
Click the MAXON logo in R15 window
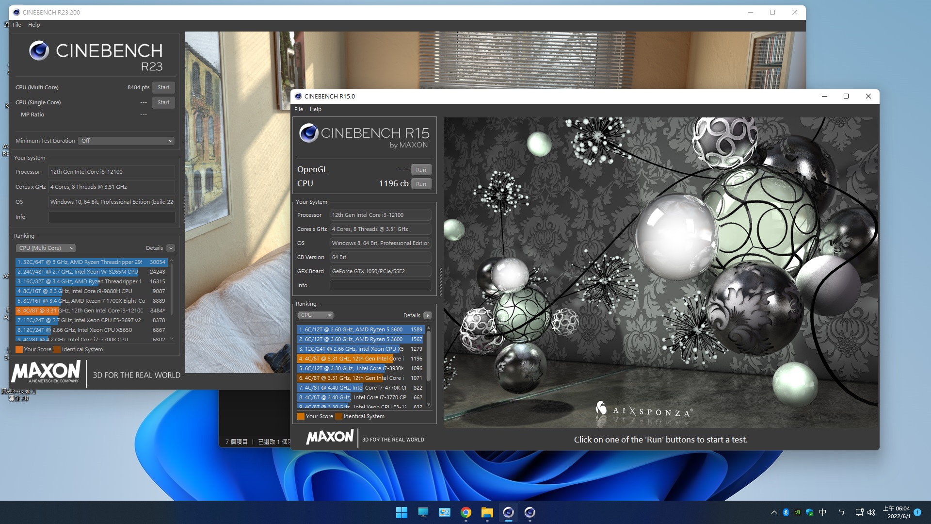[x=330, y=437]
